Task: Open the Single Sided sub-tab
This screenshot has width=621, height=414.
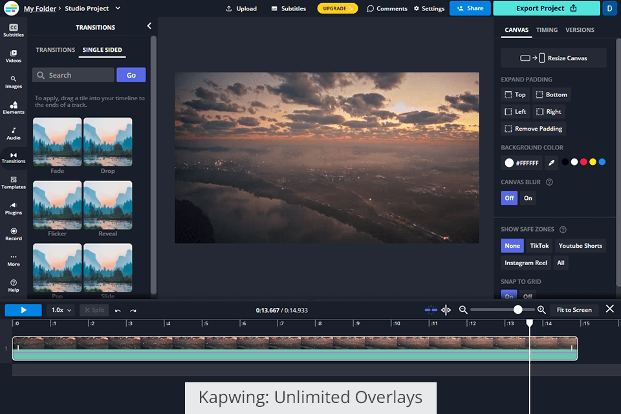Action: (102, 50)
